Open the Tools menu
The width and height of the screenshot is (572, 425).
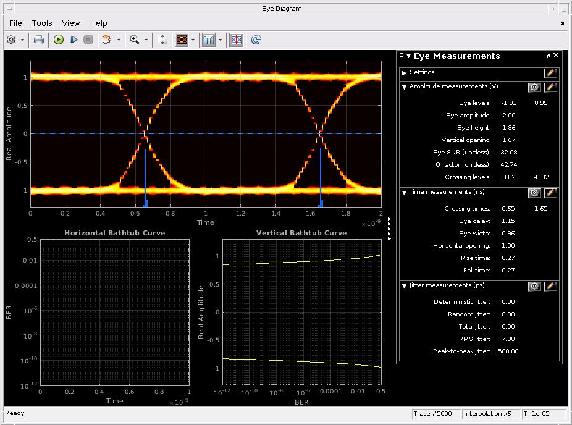42,23
